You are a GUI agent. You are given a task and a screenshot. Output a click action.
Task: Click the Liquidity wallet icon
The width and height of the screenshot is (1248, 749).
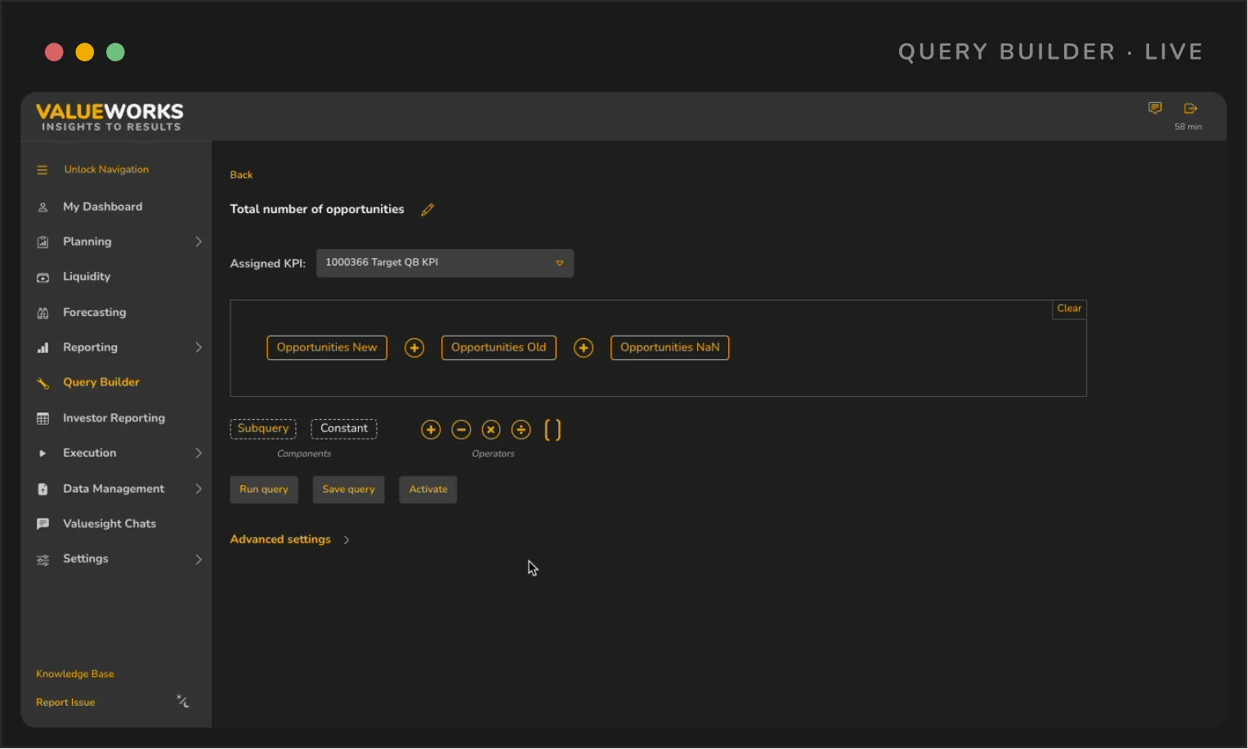[42, 278]
